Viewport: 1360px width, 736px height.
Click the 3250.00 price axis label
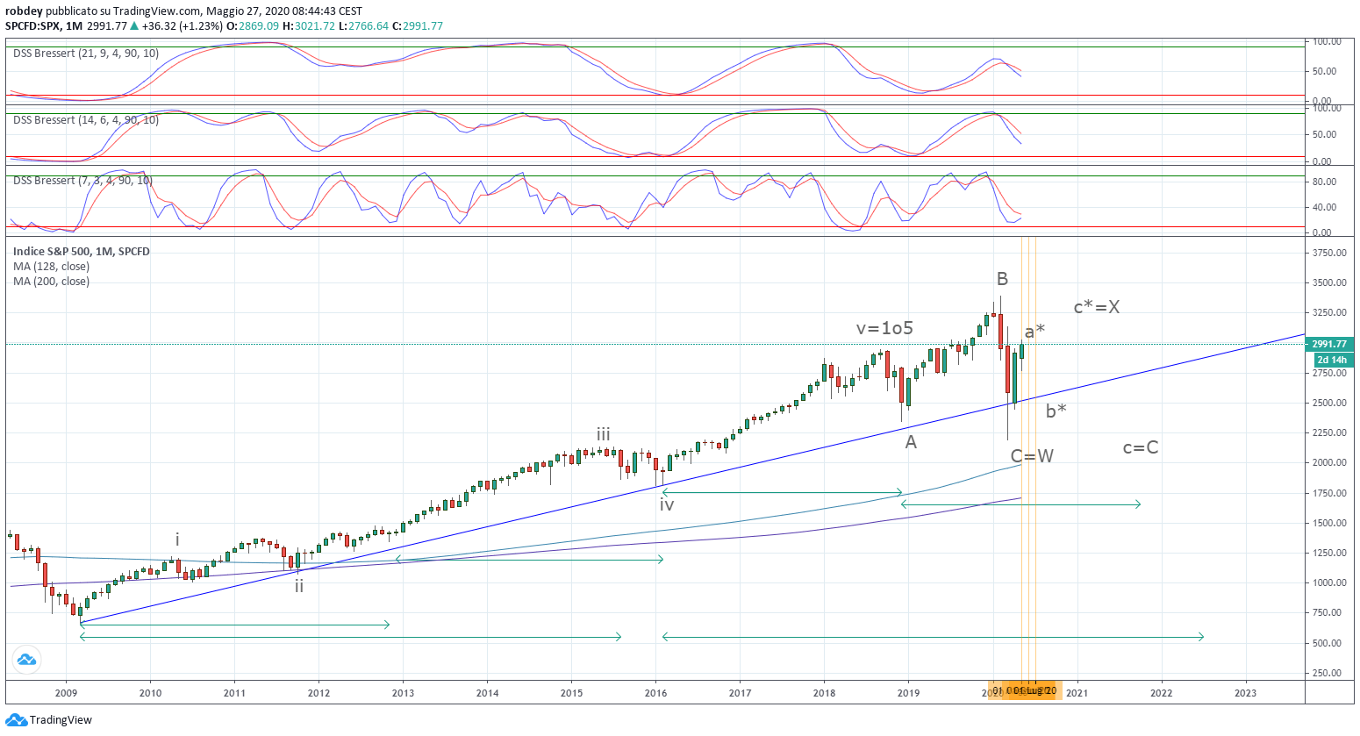point(1329,313)
